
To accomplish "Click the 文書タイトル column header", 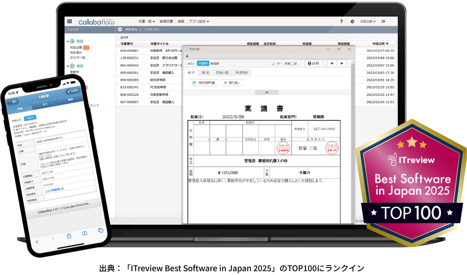I will [x=160, y=44].
